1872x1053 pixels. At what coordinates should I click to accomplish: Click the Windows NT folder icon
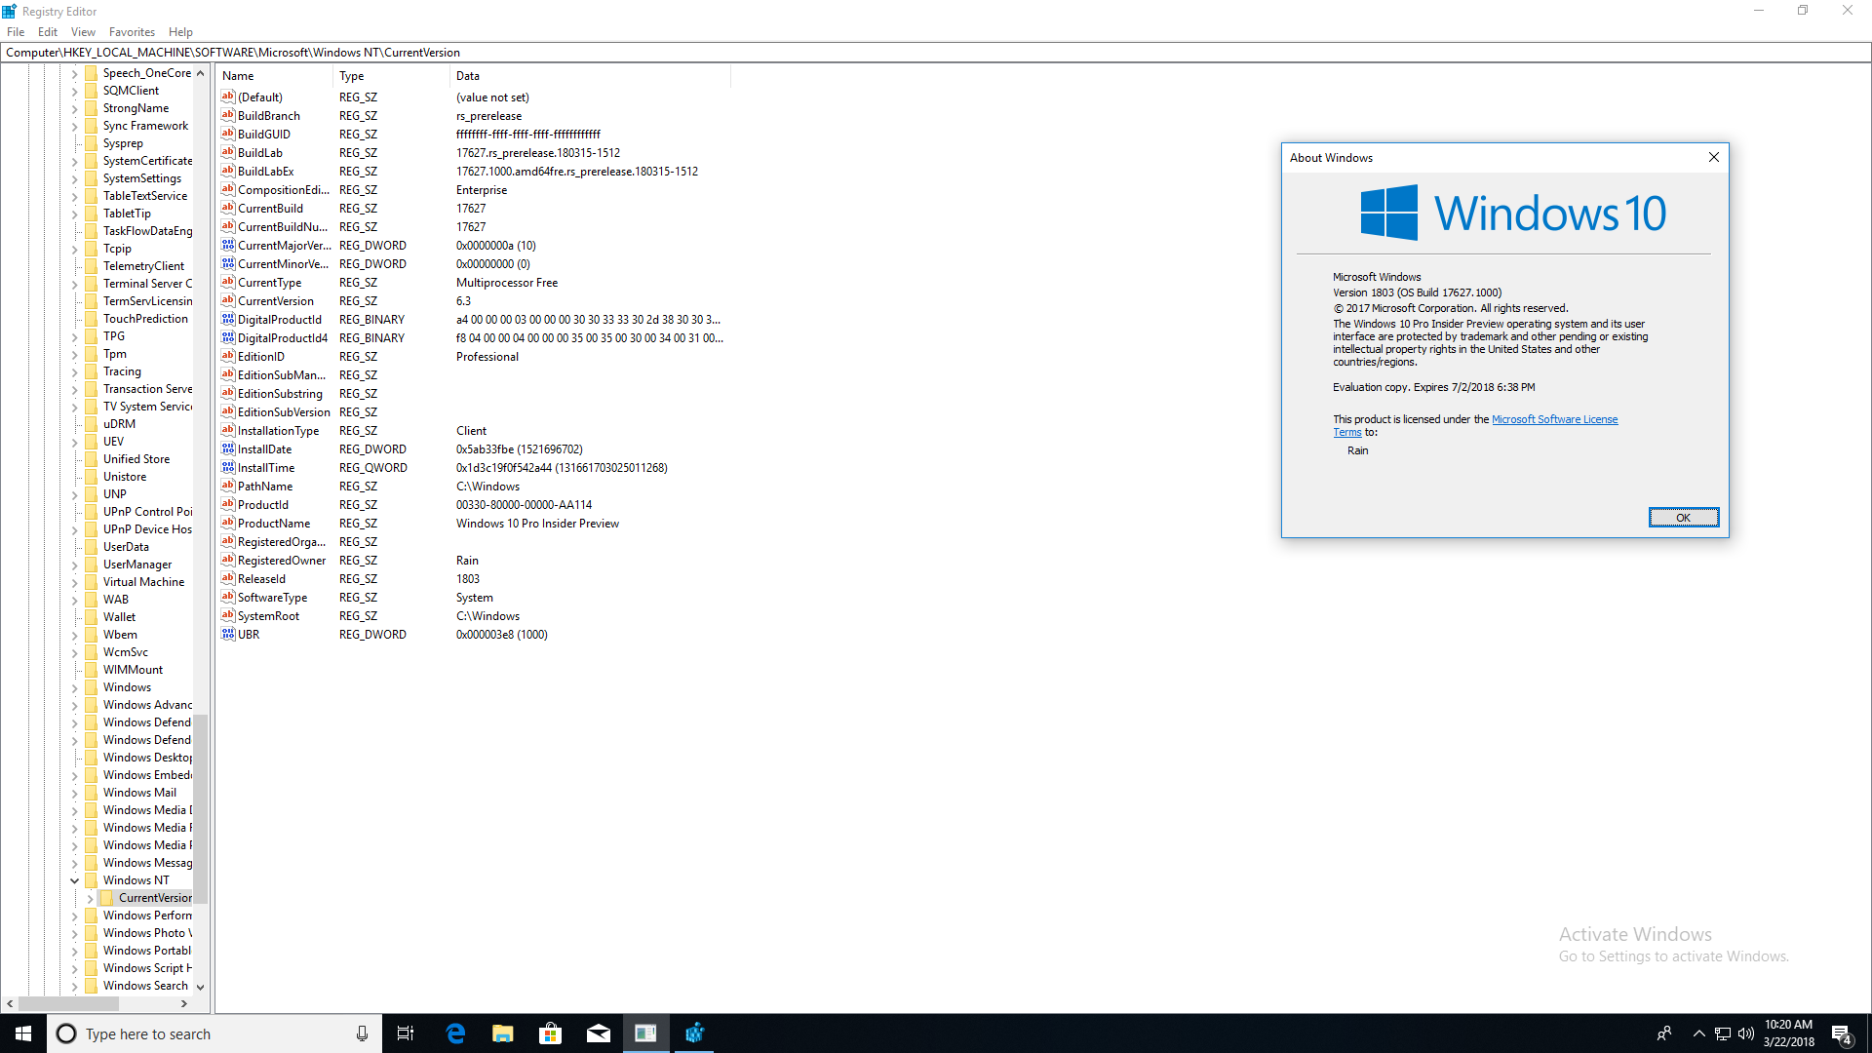tap(92, 879)
